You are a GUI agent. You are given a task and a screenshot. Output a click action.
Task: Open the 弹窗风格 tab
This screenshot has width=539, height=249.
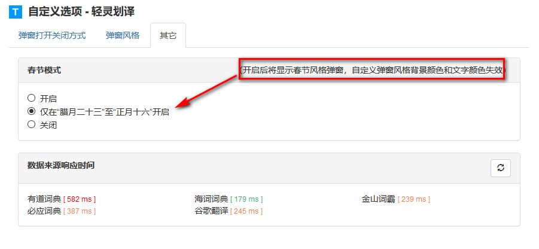123,35
